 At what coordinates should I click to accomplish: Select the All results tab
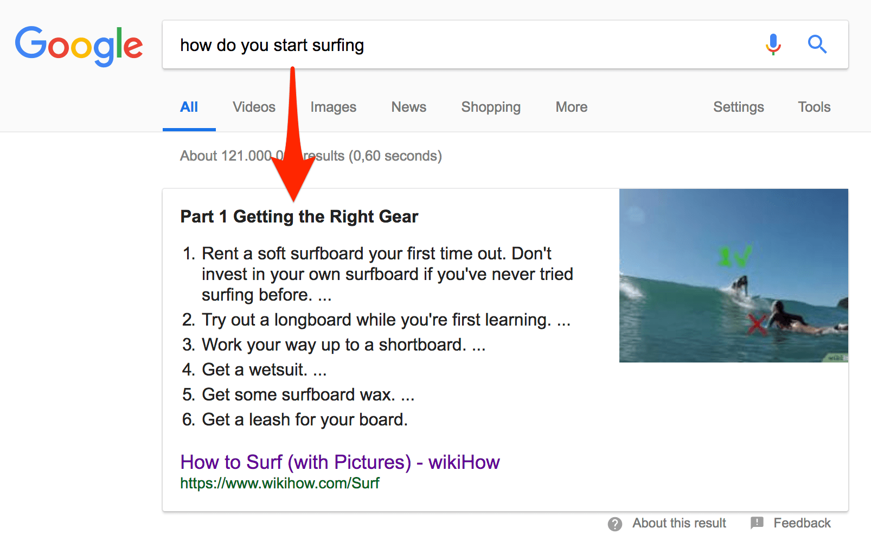point(189,107)
